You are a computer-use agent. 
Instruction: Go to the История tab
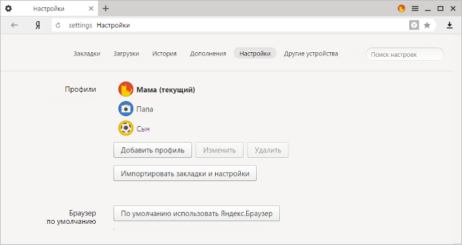pyautogui.click(x=164, y=53)
